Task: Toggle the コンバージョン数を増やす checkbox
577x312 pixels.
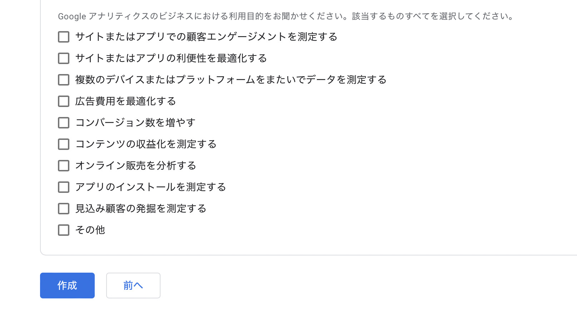Action: tap(64, 123)
